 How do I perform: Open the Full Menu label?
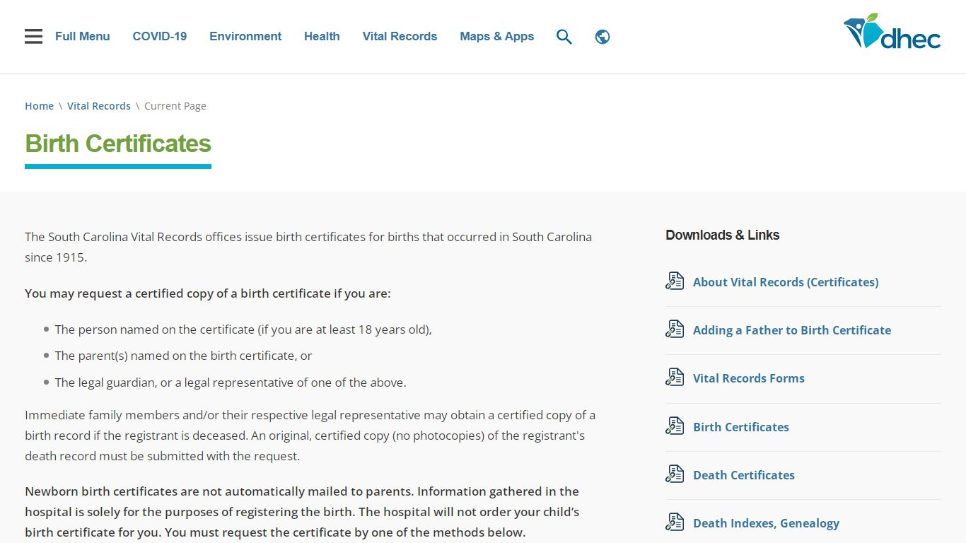(83, 36)
